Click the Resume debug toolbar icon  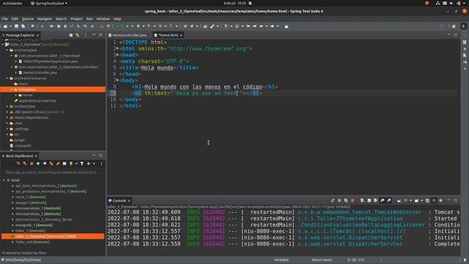click(x=52, y=26)
